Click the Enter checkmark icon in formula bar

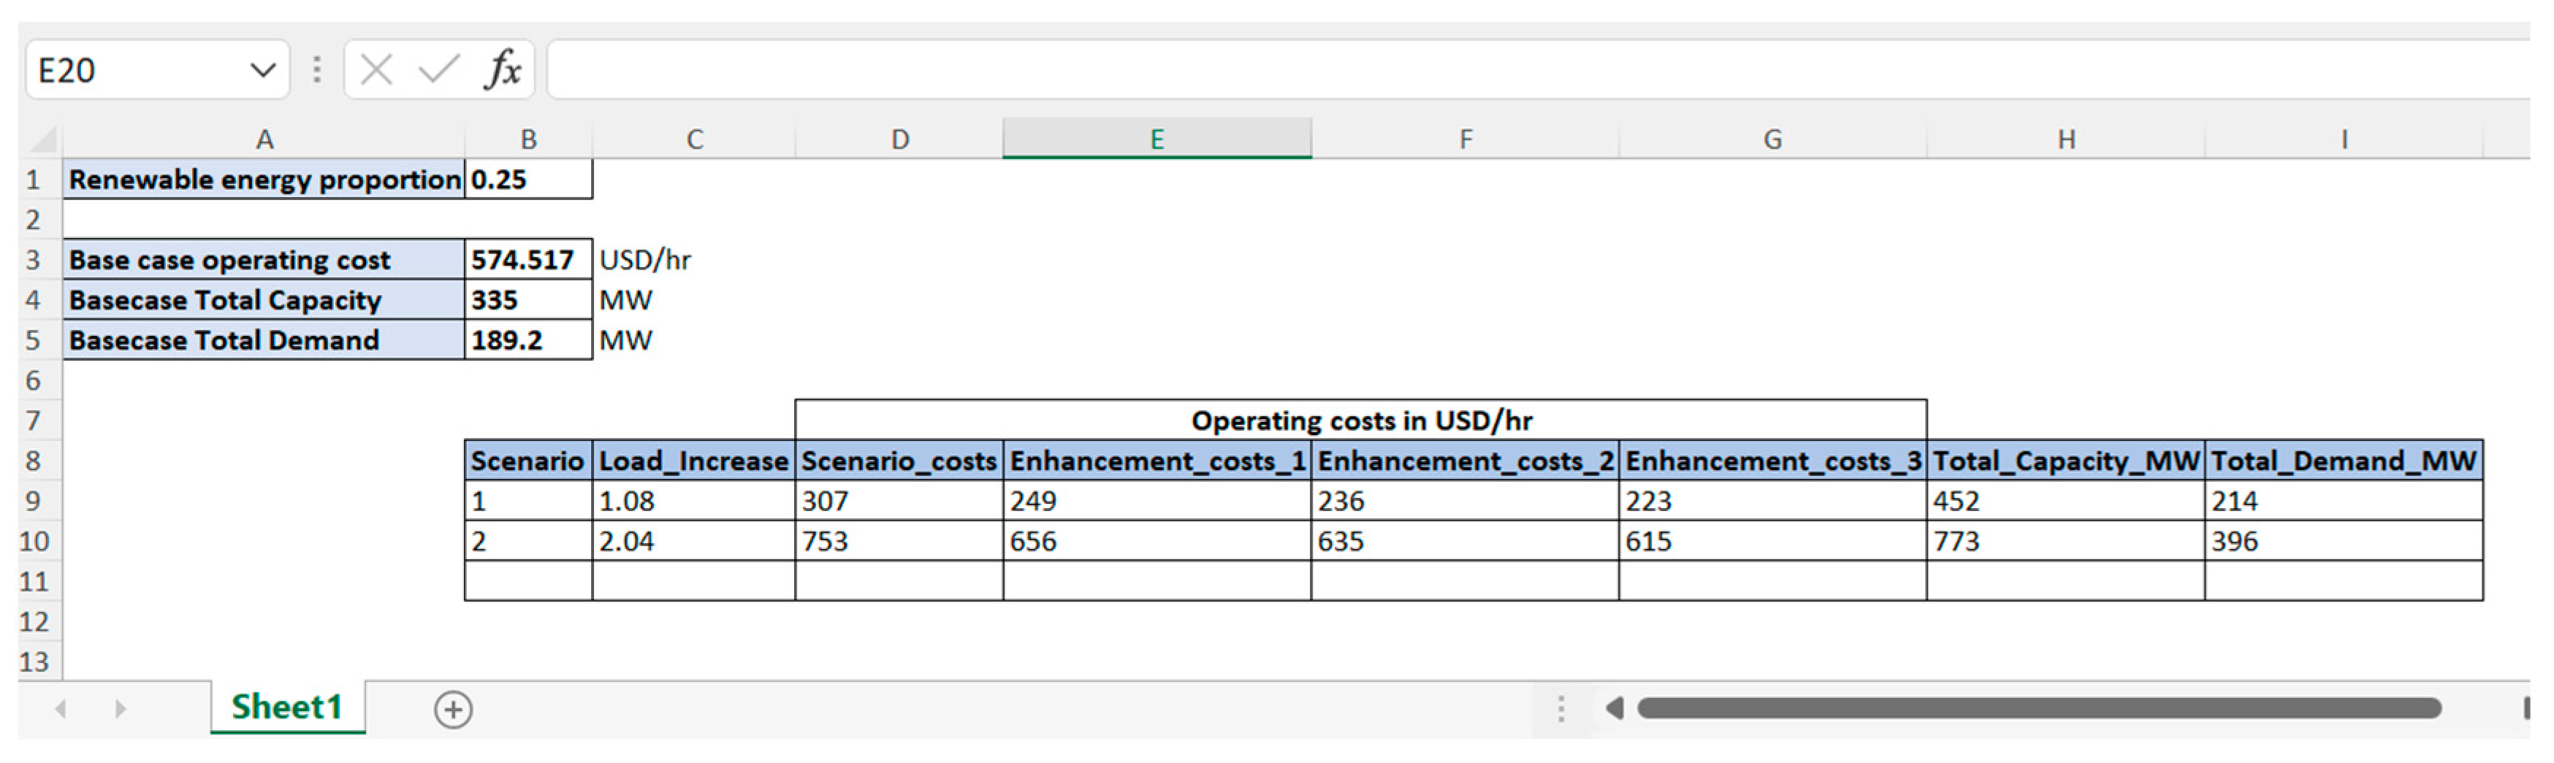pos(438,70)
